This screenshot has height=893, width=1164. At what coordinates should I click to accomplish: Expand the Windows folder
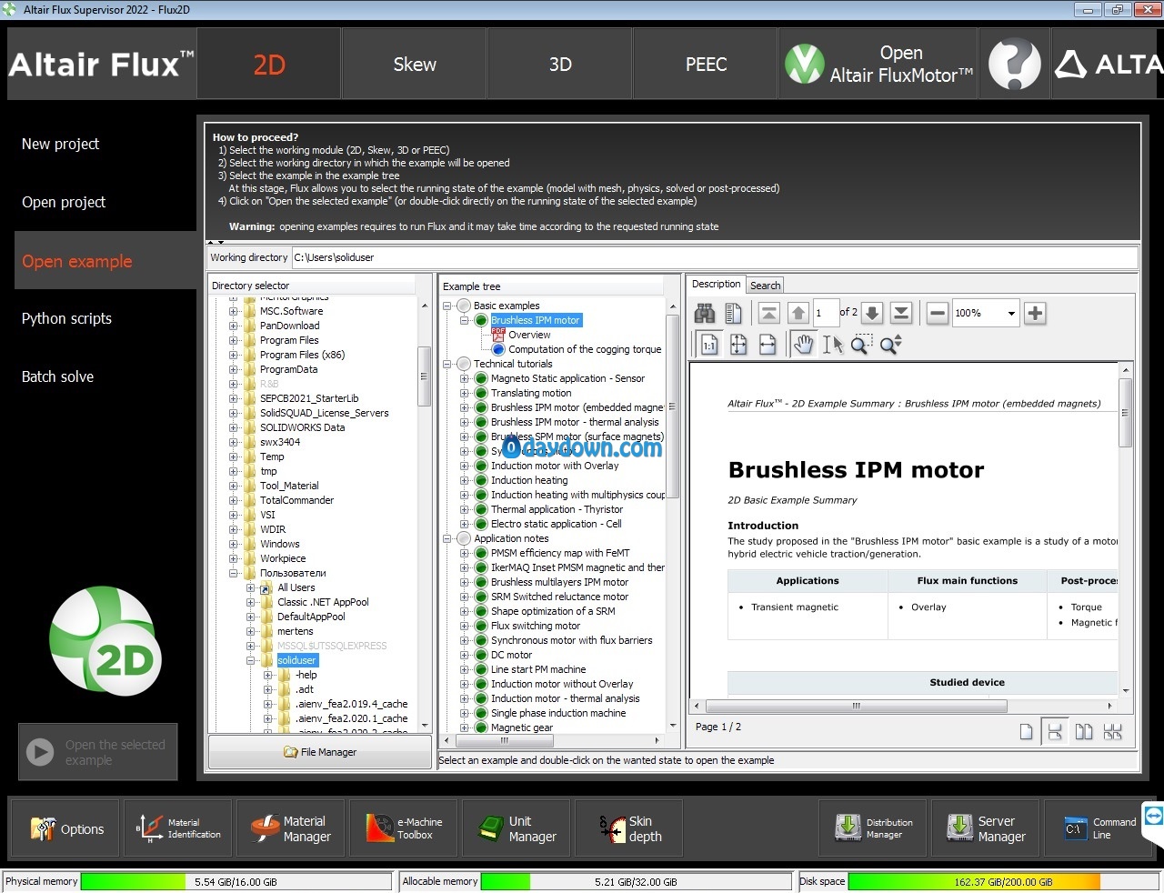(234, 544)
